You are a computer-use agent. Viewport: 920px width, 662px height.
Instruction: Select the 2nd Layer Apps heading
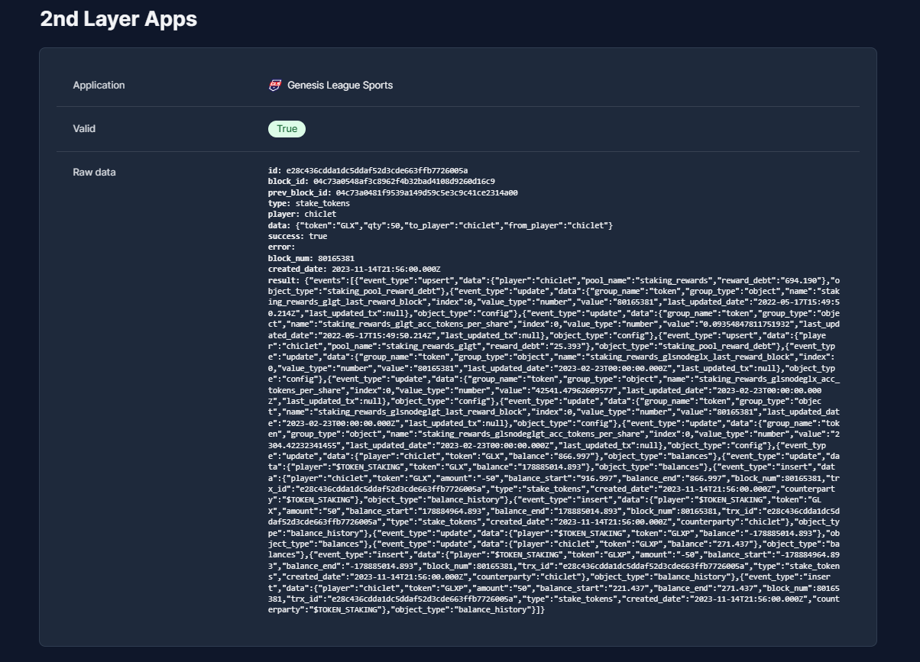point(118,20)
